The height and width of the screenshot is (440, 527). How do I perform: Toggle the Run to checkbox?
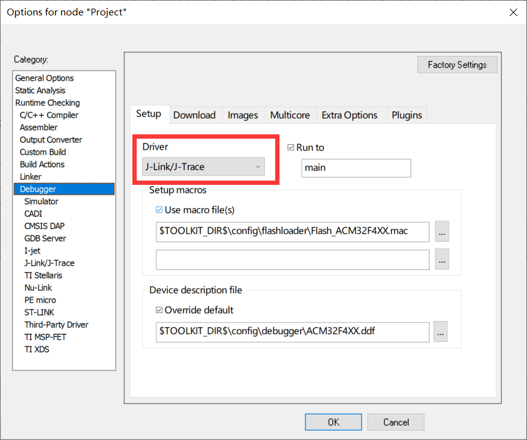[291, 148]
